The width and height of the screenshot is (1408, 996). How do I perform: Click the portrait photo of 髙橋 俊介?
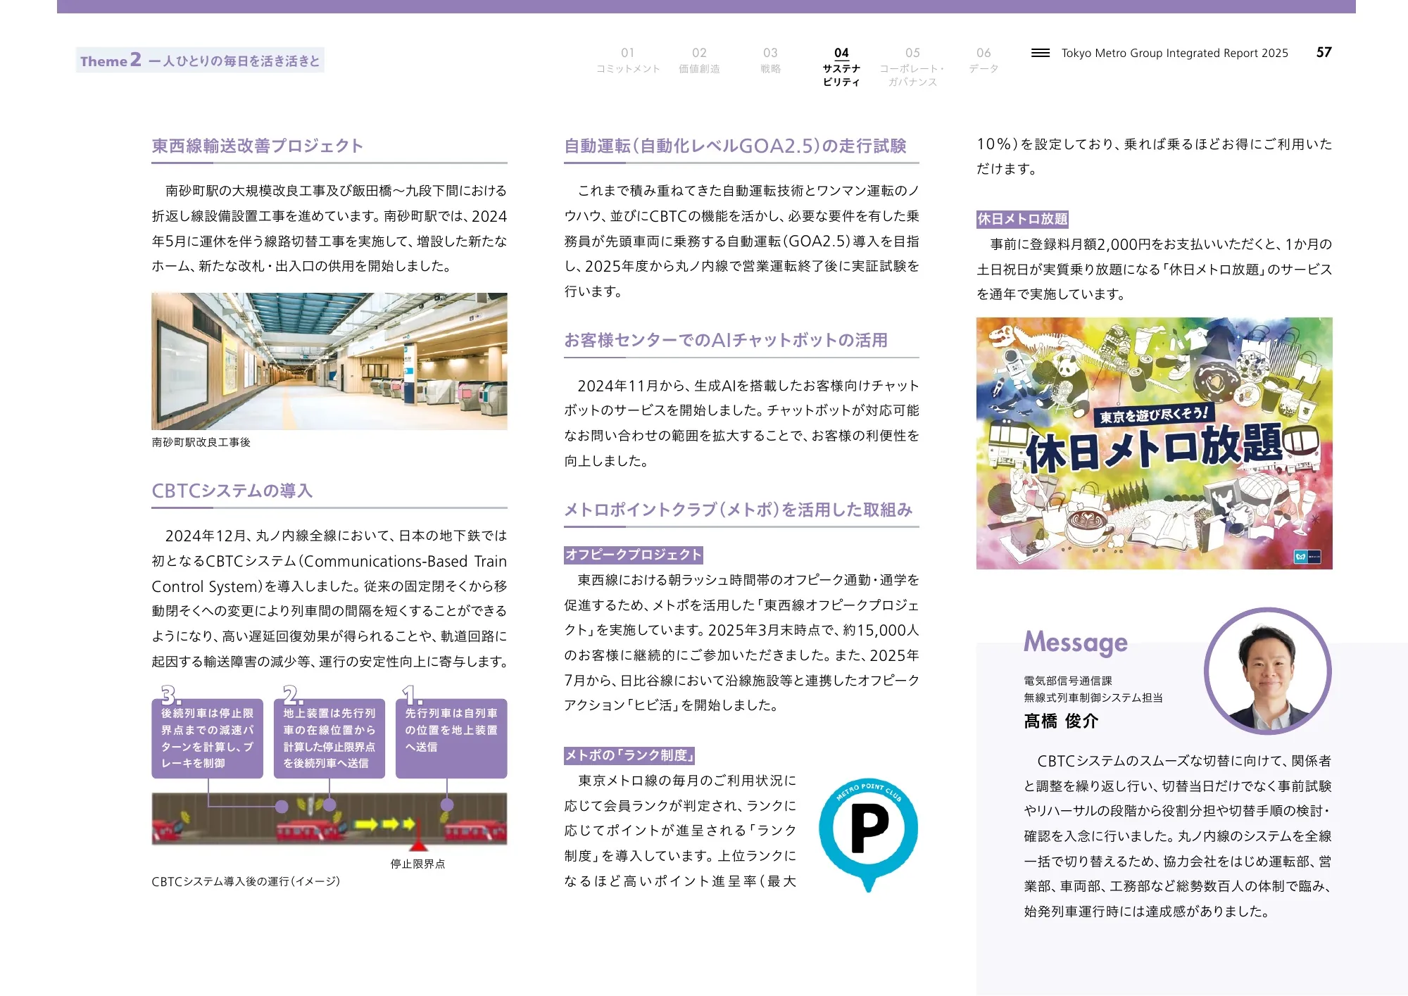click(1267, 671)
